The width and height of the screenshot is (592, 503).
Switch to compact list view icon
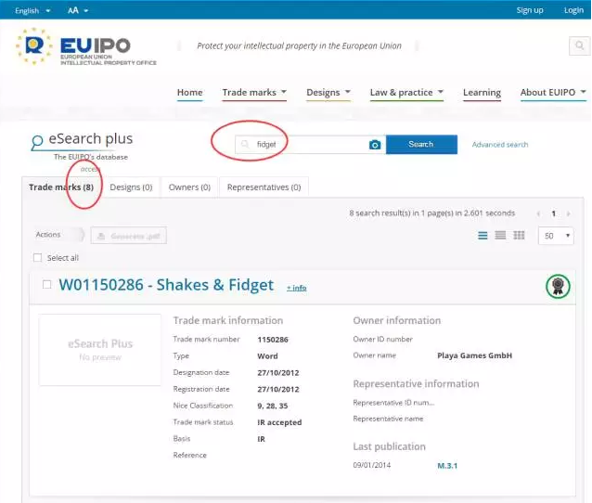500,236
